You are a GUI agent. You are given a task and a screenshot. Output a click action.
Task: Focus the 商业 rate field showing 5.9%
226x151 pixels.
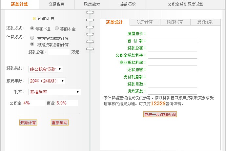(67, 103)
